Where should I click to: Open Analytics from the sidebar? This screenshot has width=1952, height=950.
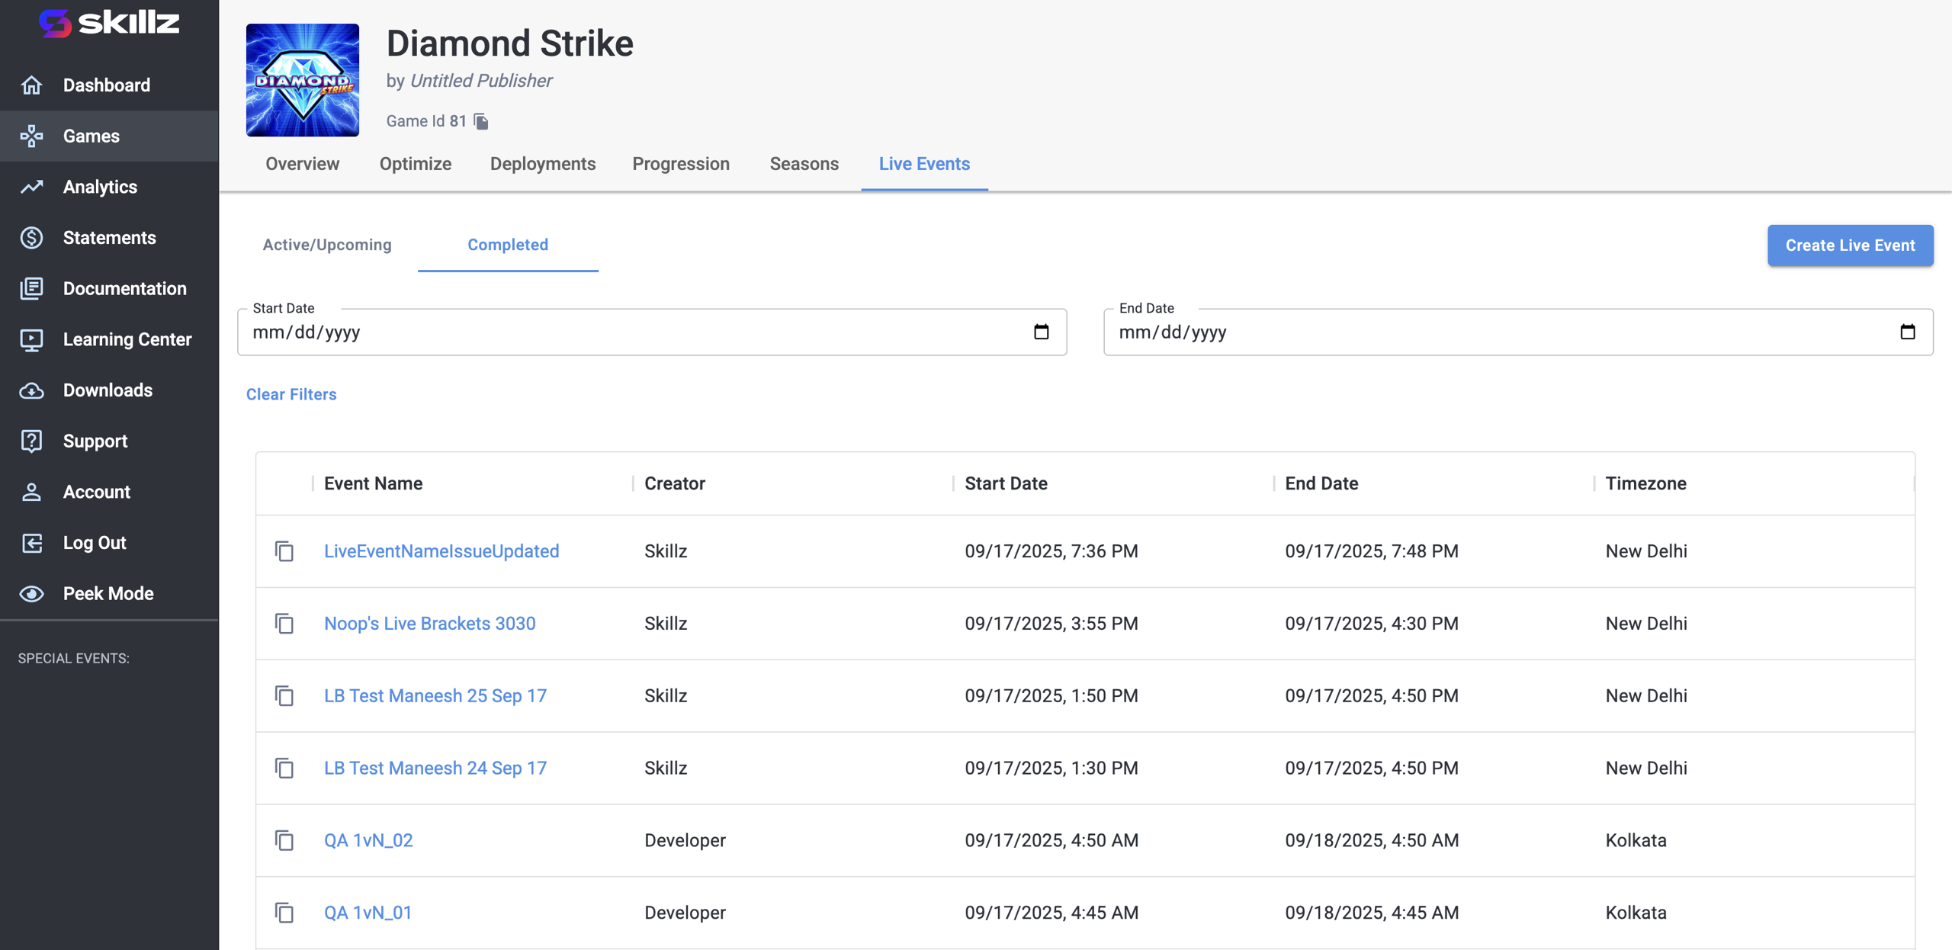(100, 187)
